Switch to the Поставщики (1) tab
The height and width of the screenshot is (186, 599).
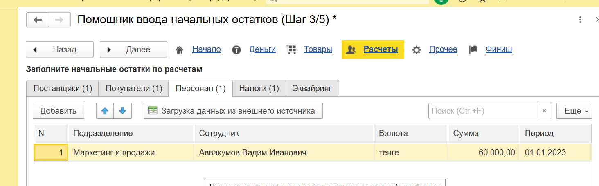63,88
